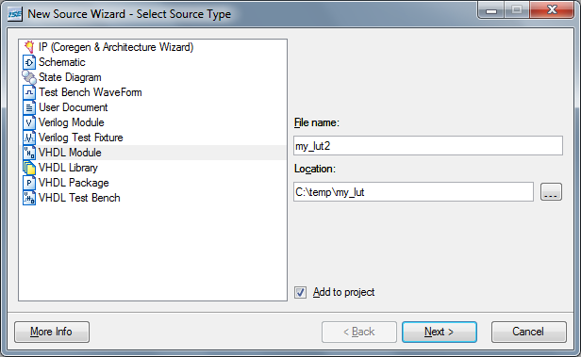Pick the VHDL Library icon

click(x=29, y=168)
